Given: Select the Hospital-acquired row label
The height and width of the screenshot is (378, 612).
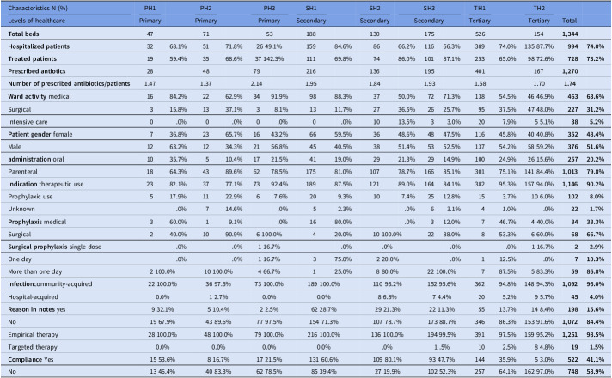Looking at the screenshot, I should click(33, 297).
